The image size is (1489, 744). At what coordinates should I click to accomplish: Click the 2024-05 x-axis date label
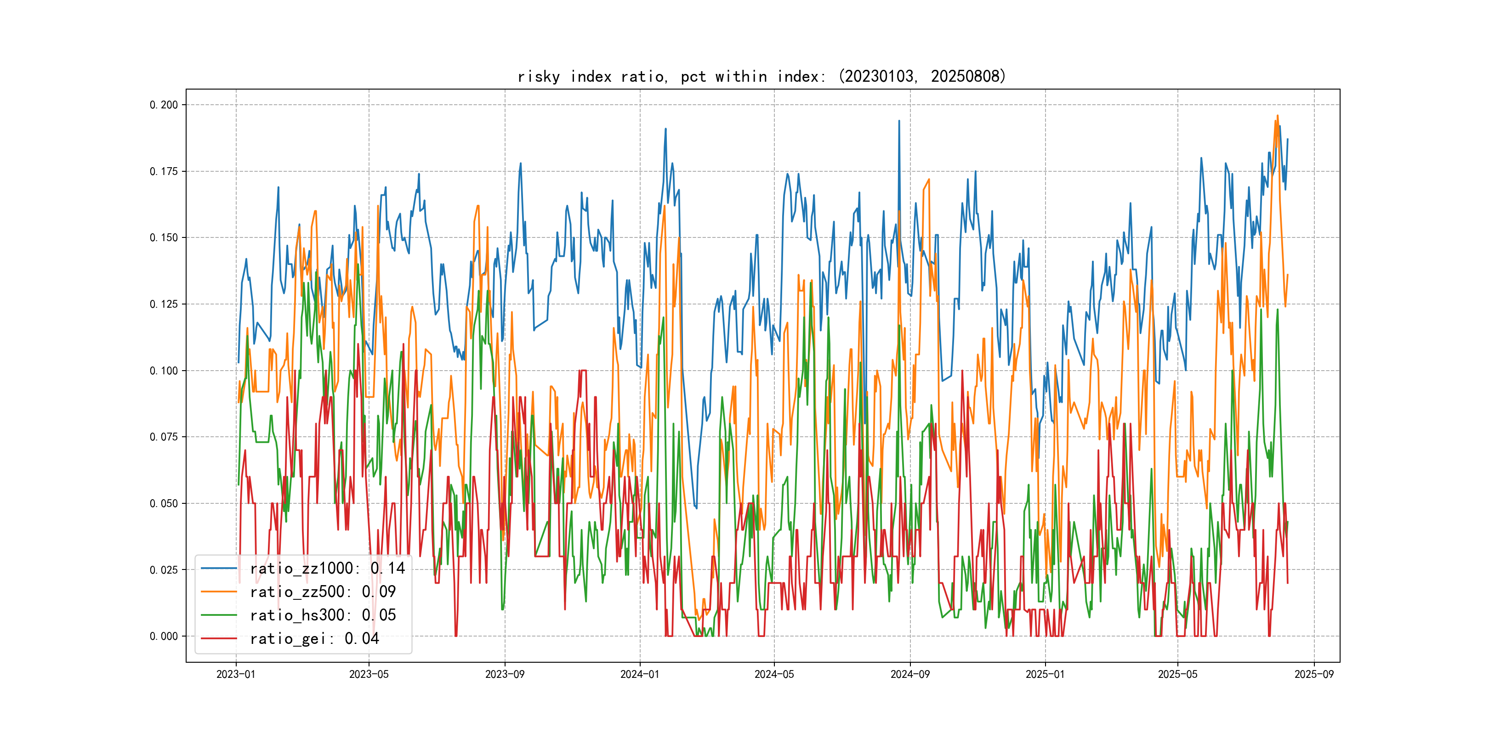coord(774,674)
